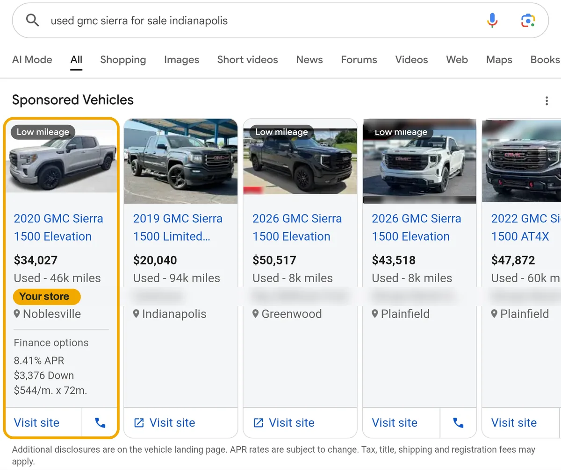
Task: Click the $43,518 price
Action: (x=394, y=260)
